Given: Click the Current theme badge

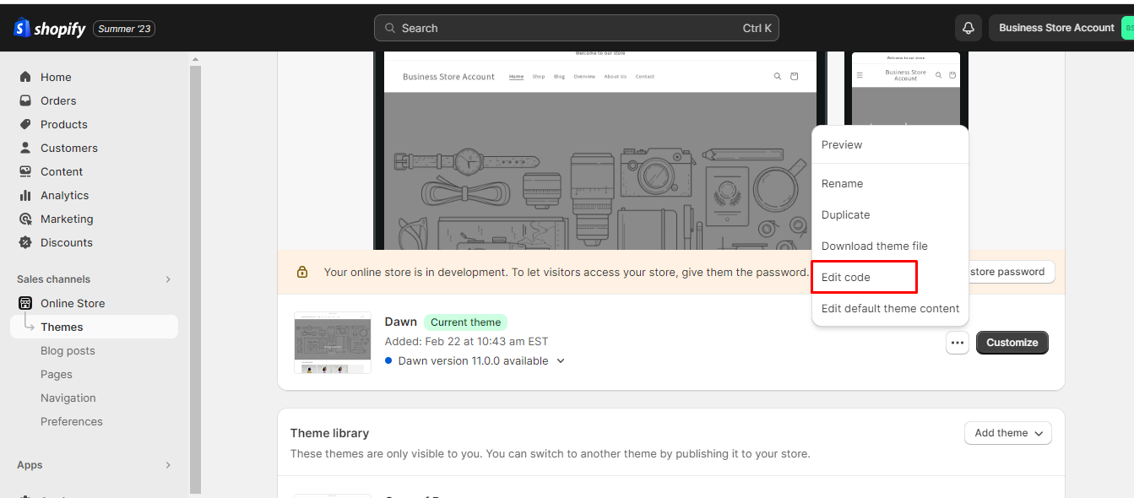Looking at the screenshot, I should click(x=465, y=322).
